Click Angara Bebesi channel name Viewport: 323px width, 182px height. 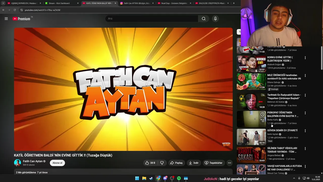(274, 155)
